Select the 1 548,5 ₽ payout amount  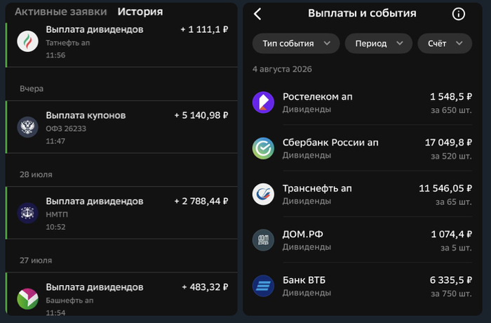tap(451, 97)
